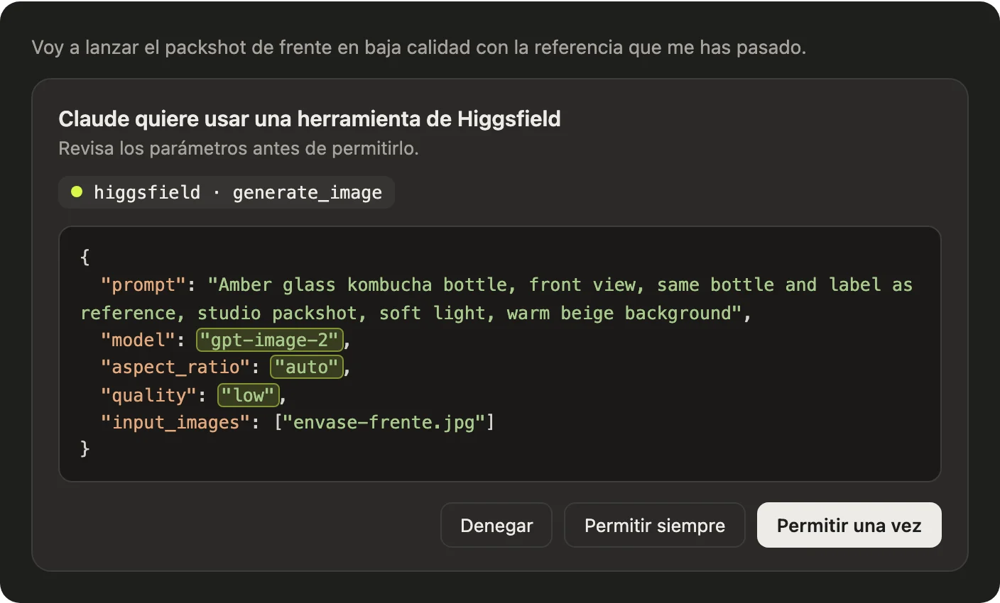Click the "input_images" key in the JSON
Viewport: 1000px width, 603px height.
click(x=175, y=422)
